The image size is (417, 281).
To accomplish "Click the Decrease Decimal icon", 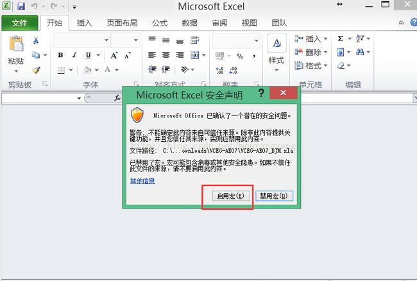I will coord(234,70).
